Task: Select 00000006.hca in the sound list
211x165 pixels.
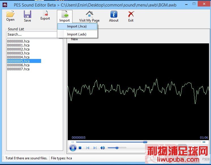Action: 18,65
